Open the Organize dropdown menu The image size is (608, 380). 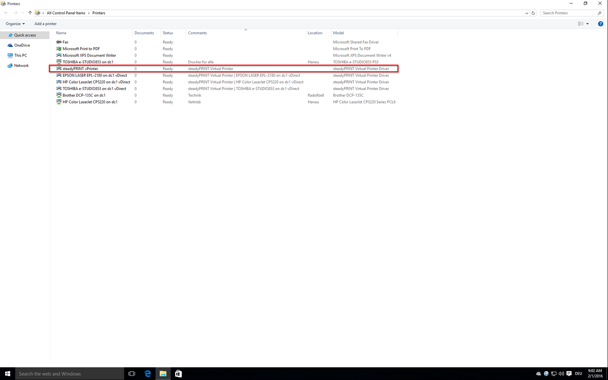pyautogui.click(x=15, y=24)
